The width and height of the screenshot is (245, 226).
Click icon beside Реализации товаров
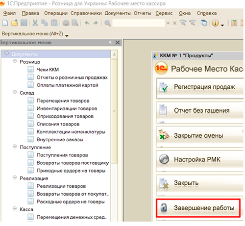[x=30, y=186]
